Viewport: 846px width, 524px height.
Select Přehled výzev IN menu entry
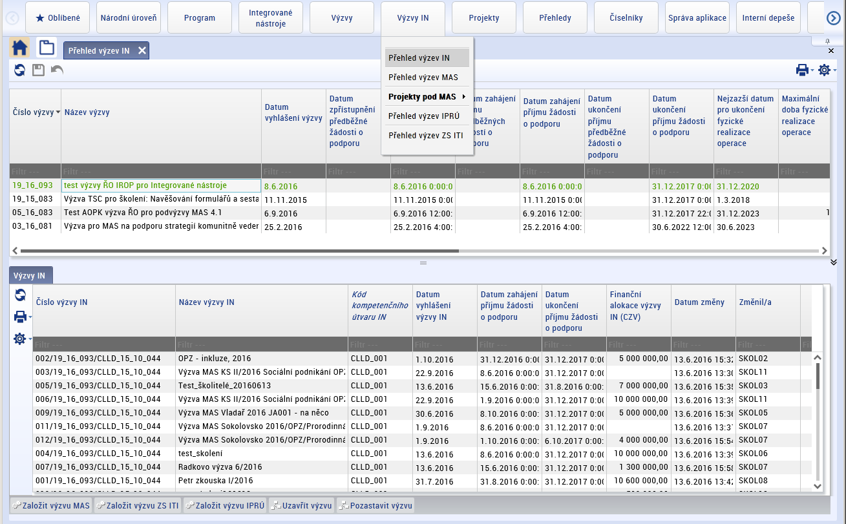click(427, 58)
